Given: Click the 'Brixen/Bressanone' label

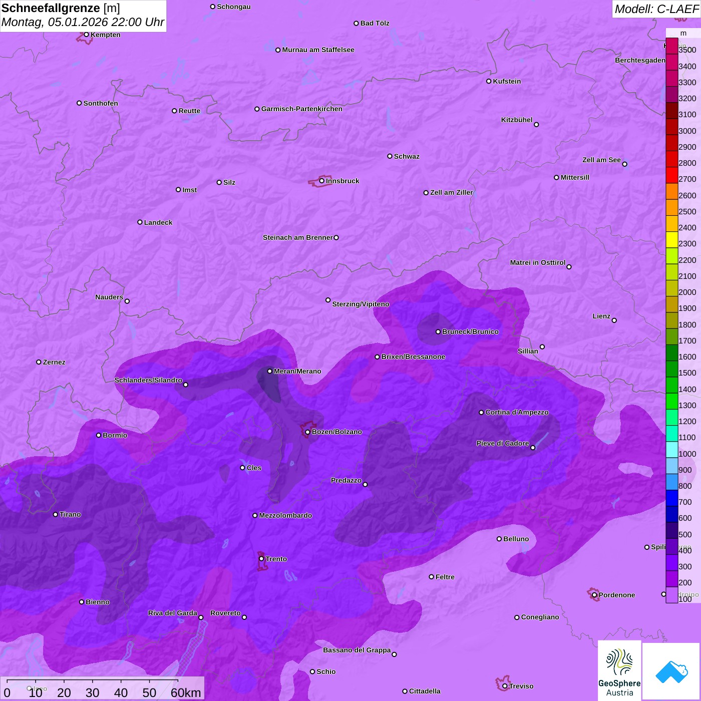Looking at the screenshot, I should [414, 357].
